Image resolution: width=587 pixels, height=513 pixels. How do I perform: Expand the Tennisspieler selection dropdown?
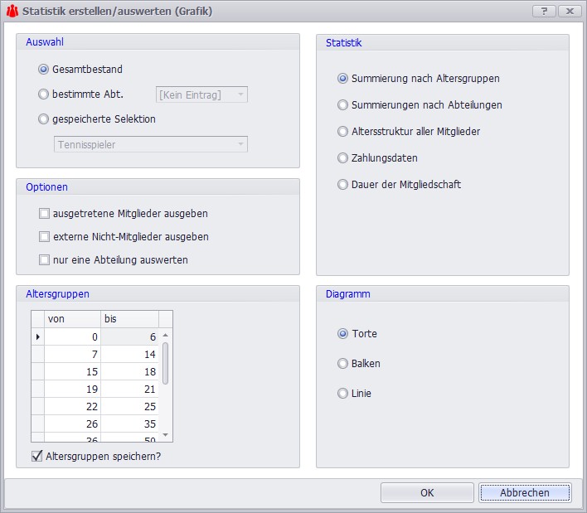click(x=151, y=144)
